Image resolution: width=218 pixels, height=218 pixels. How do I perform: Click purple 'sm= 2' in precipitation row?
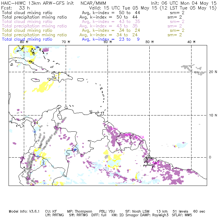(175, 26)
